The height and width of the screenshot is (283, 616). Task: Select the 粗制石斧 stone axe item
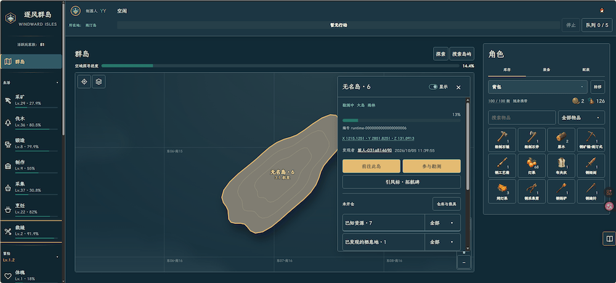[532, 140]
